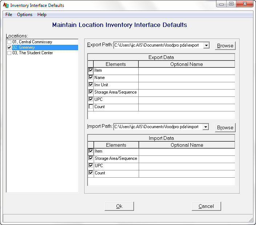Image resolution: width=256 pixels, height=225 pixels.
Task: Click the window resize grip in corner
Action: [x=251, y=220]
